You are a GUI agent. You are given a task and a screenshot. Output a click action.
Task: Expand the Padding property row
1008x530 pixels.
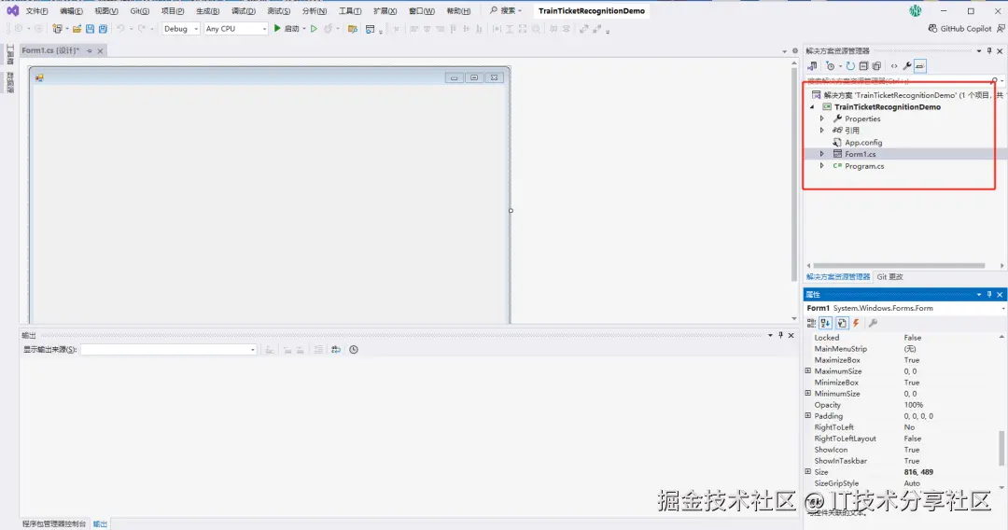point(808,415)
